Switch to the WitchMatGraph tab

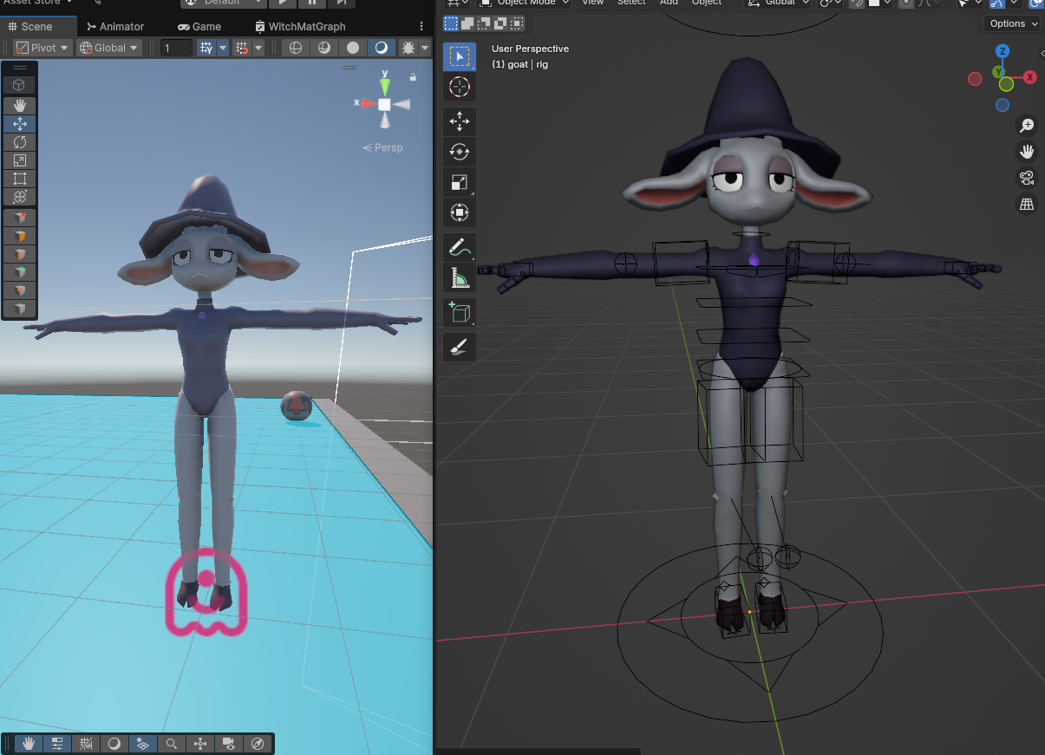tap(300, 27)
